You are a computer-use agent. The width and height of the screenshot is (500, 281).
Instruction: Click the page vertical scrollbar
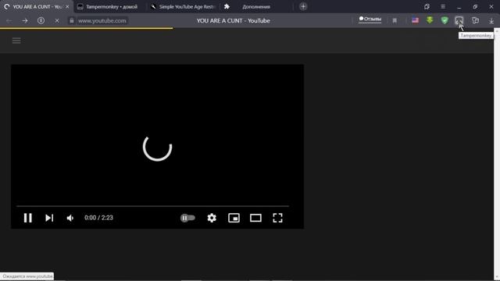[497, 154]
